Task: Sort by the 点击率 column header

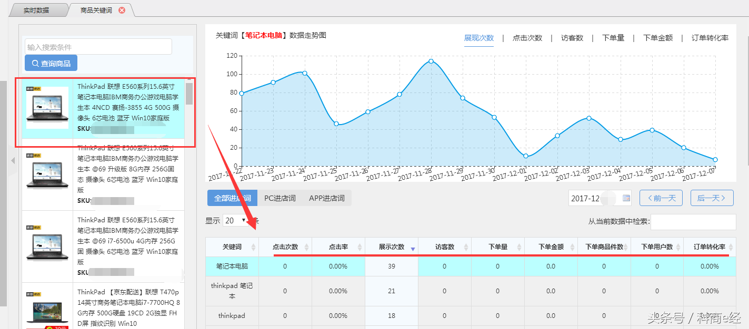Action: tap(338, 246)
